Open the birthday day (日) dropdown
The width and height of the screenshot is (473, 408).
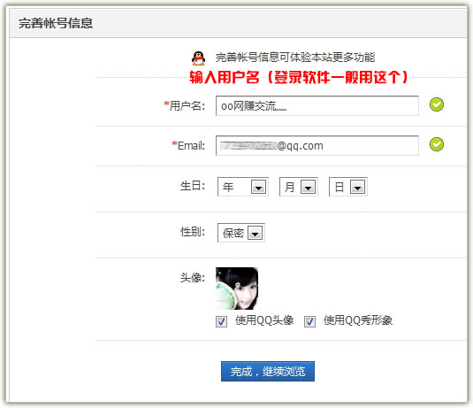click(348, 187)
